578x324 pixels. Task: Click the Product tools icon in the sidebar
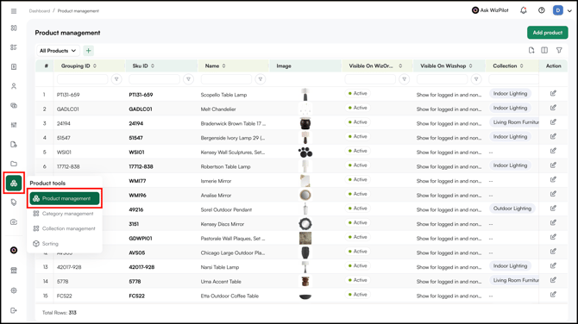point(14,183)
